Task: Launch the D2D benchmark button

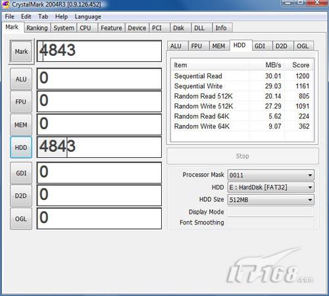Action: click(21, 195)
